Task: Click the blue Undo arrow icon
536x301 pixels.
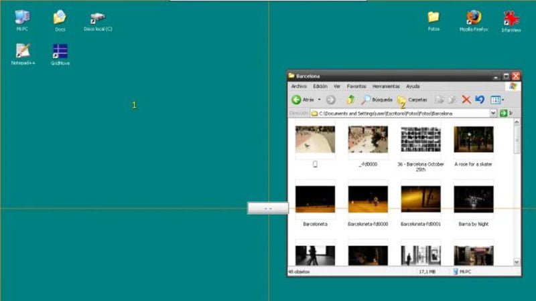Action: [479, 100]
